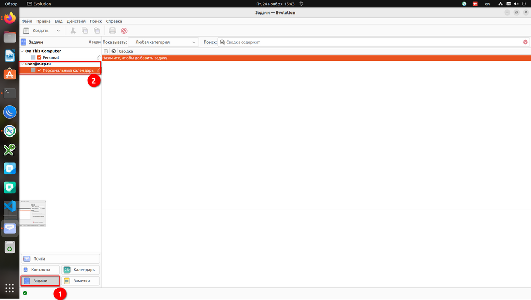Click the green online status icon
Screen dimensions: 531x300
pyautogui.click(x=25, y=293)
